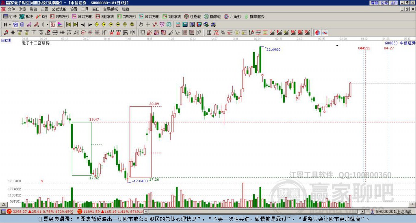Click the 论坛 forum link

(384, 3)
